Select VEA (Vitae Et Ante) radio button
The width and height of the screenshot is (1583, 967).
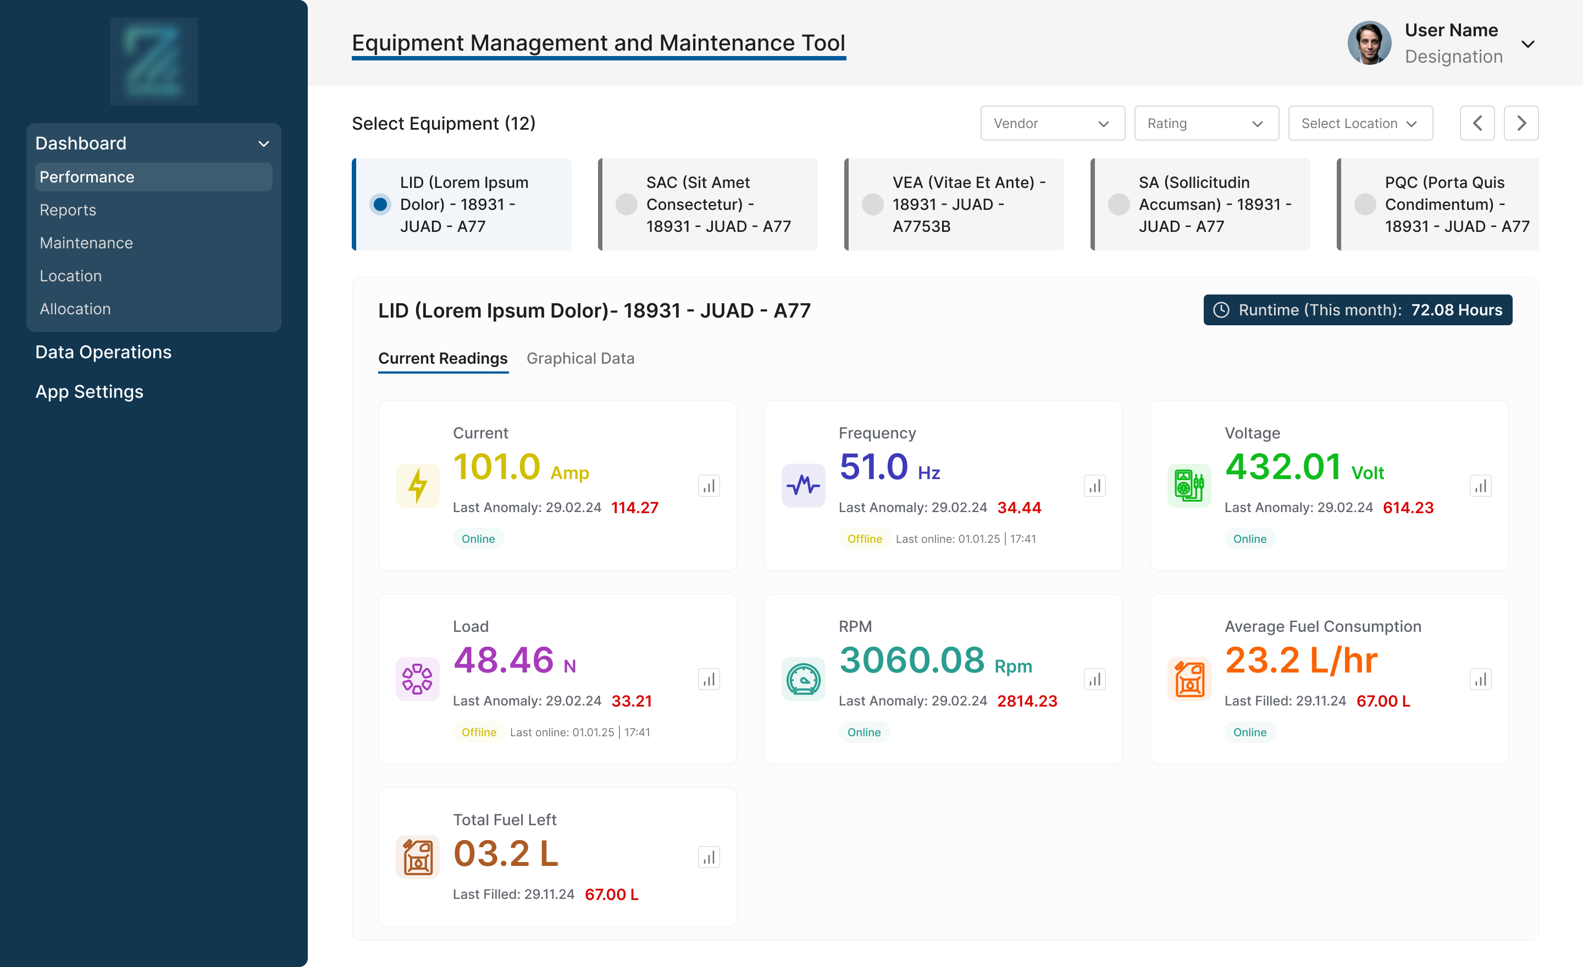(x=872, y=204)
